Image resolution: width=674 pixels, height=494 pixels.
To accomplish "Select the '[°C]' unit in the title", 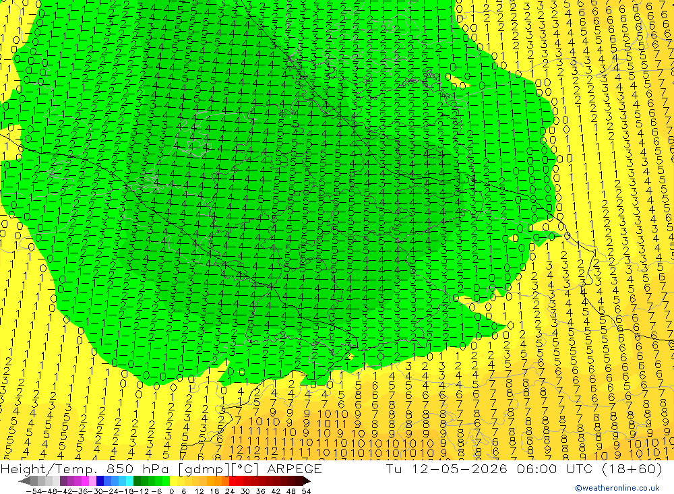I will coord(246,468).
